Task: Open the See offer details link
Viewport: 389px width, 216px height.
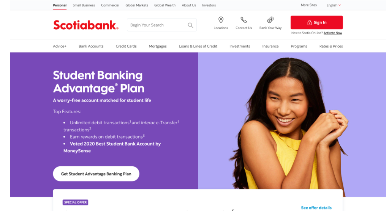Action: [316, 208]
